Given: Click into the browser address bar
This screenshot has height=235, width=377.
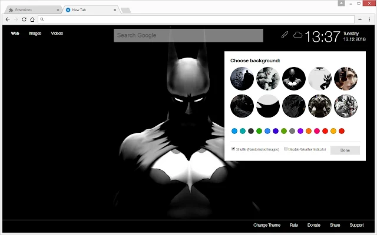Looking at the screenshot, I should tap(196, 19).
